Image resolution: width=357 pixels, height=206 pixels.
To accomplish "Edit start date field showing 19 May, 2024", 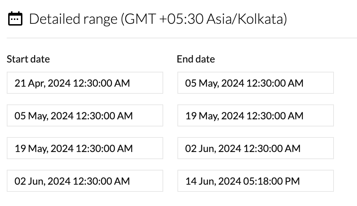I will 85,148.
